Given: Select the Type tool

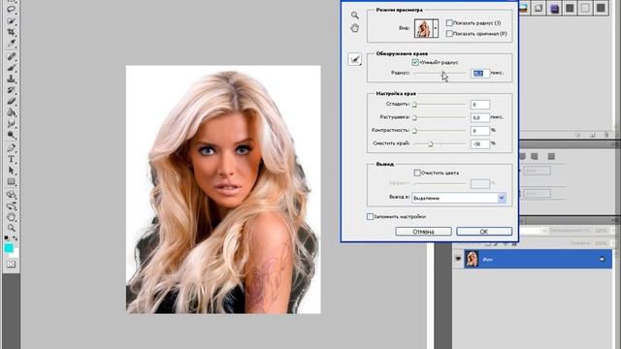Looking at the screenshot, I should [x=11, y=159].
